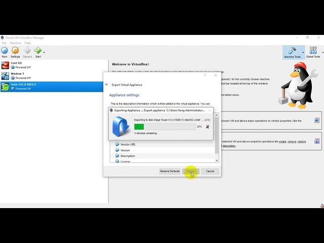This screenshot has height=243, width=324.
Task: Click the Vendor-URL row icon
Action: [117, 144]
